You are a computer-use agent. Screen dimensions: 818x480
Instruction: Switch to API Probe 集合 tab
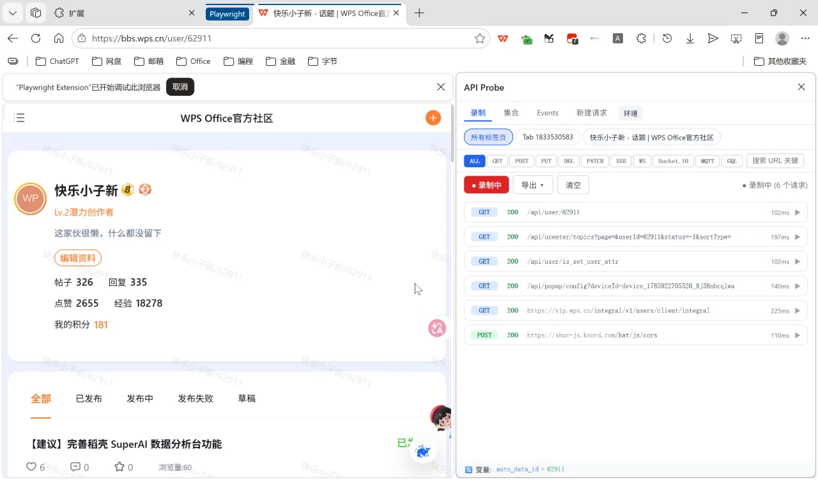pyautogui.click(x=511, y=113)
